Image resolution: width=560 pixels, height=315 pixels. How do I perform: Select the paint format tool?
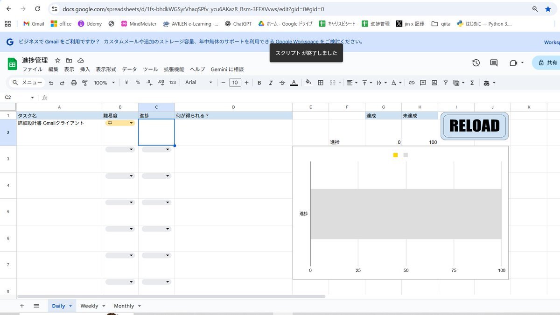tap(85, 83)
